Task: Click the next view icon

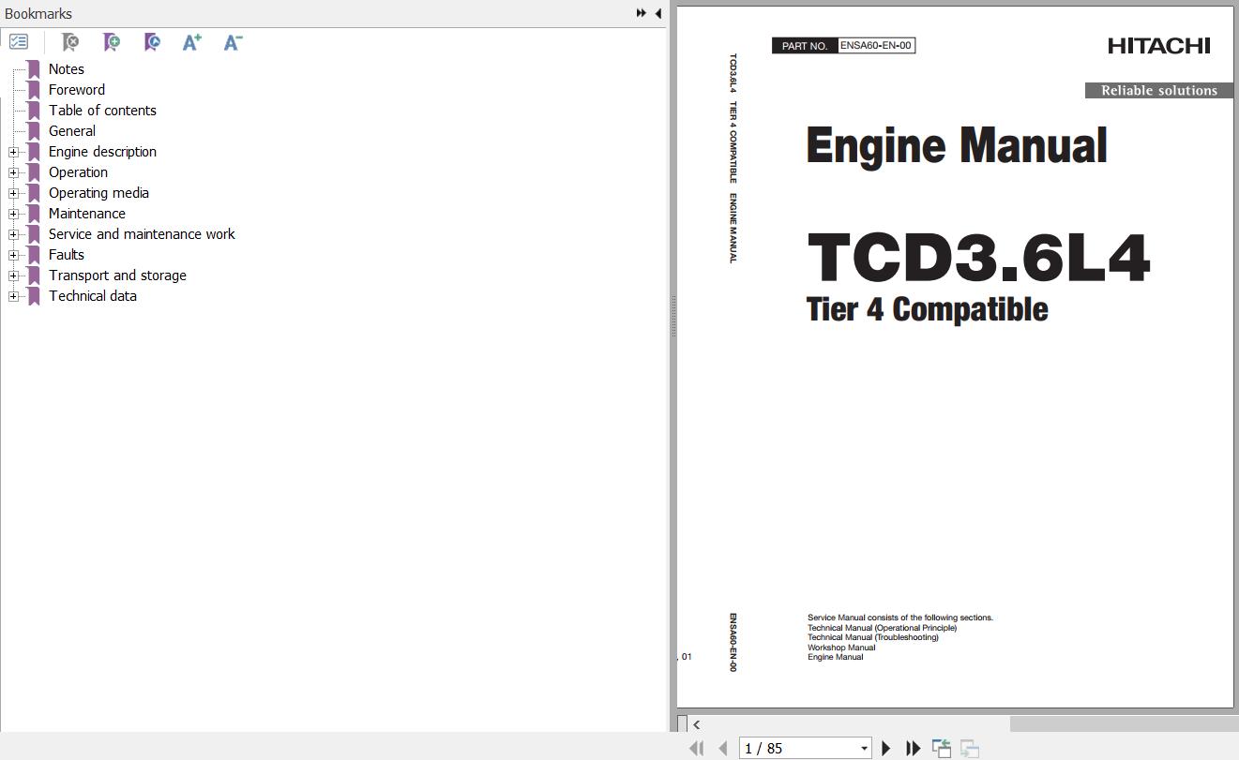Action: (x=970, y=748)
